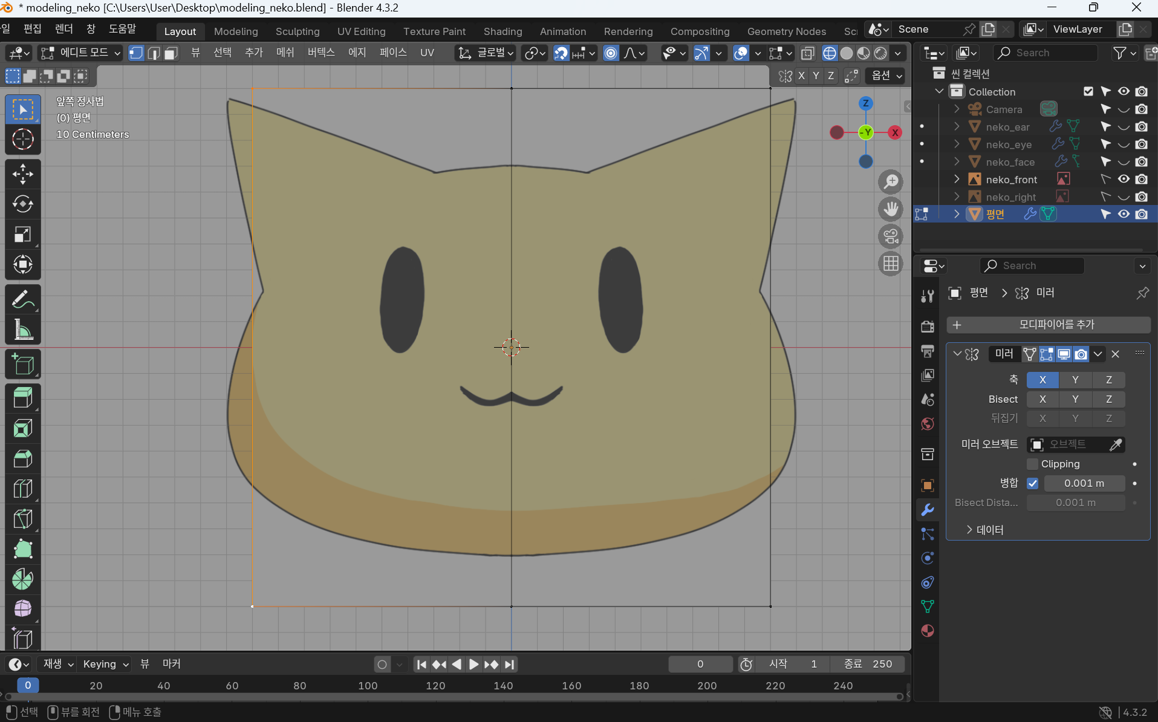Select the Inset Faces tool
The width and height of the screenshot is (1158, 722).
point(23,429)
